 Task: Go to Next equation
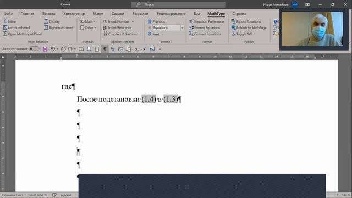pyautogui.click(x=153, y=34)
